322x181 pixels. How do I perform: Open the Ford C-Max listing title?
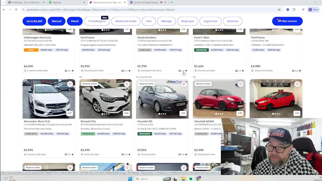(202, 37)
